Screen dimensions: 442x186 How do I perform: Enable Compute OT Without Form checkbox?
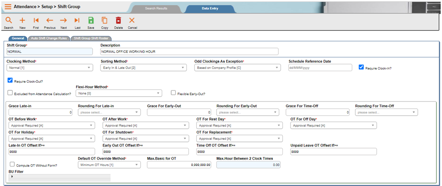pos(12,164)
